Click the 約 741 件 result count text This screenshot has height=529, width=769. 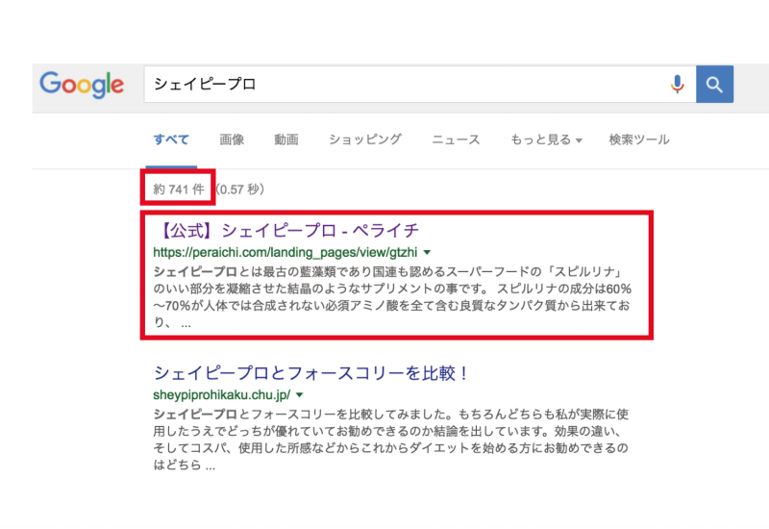[x=179, y=189]
